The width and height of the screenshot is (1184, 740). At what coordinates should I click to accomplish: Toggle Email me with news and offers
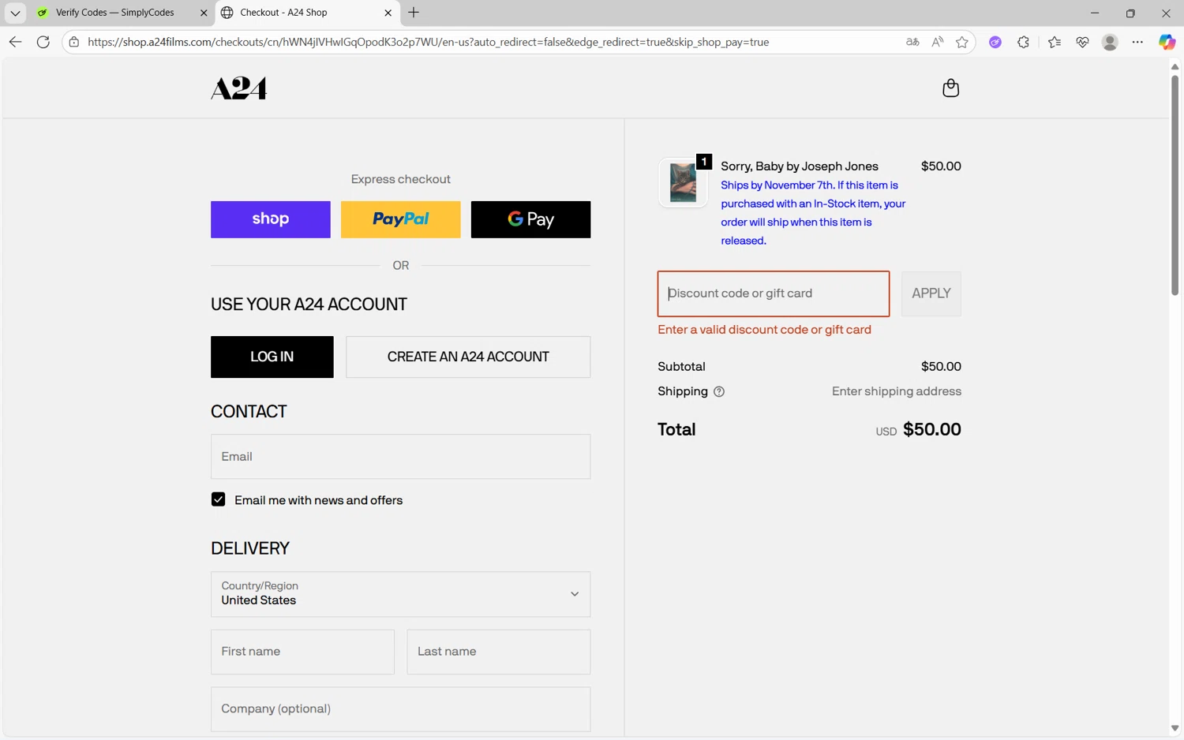pos(219,499)
